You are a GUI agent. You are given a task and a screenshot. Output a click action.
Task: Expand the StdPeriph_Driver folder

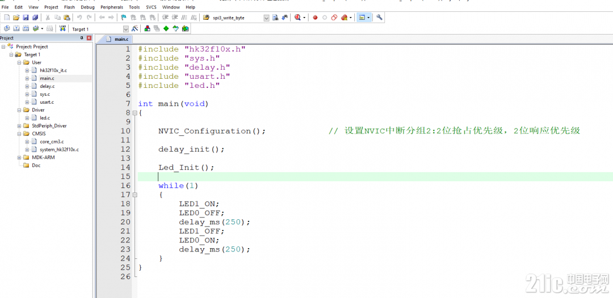point(19,126)
